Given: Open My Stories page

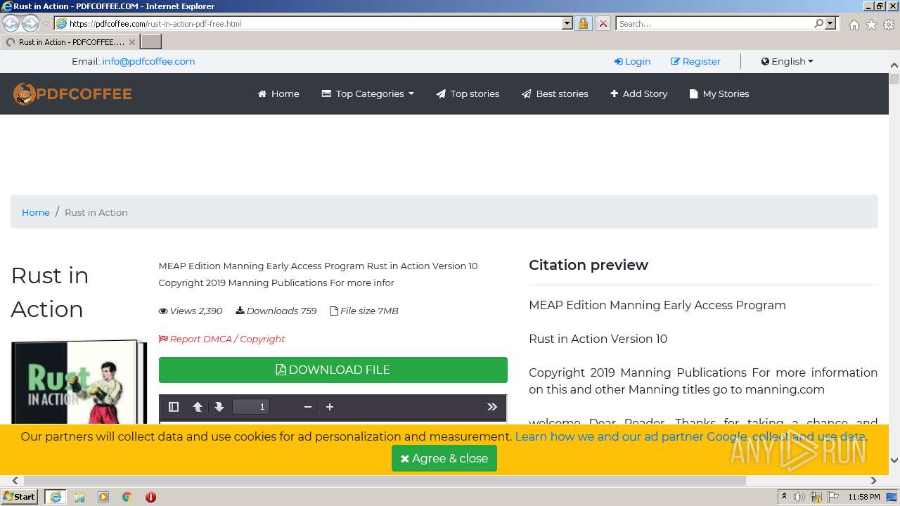Looking at the screenshot, I should tap(719, 93).
